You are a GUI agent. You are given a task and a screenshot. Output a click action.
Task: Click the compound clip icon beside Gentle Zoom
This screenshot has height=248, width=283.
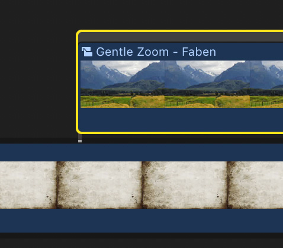[87, 52]
